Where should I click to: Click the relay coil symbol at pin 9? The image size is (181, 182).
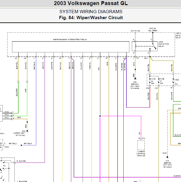pos(135,46)
